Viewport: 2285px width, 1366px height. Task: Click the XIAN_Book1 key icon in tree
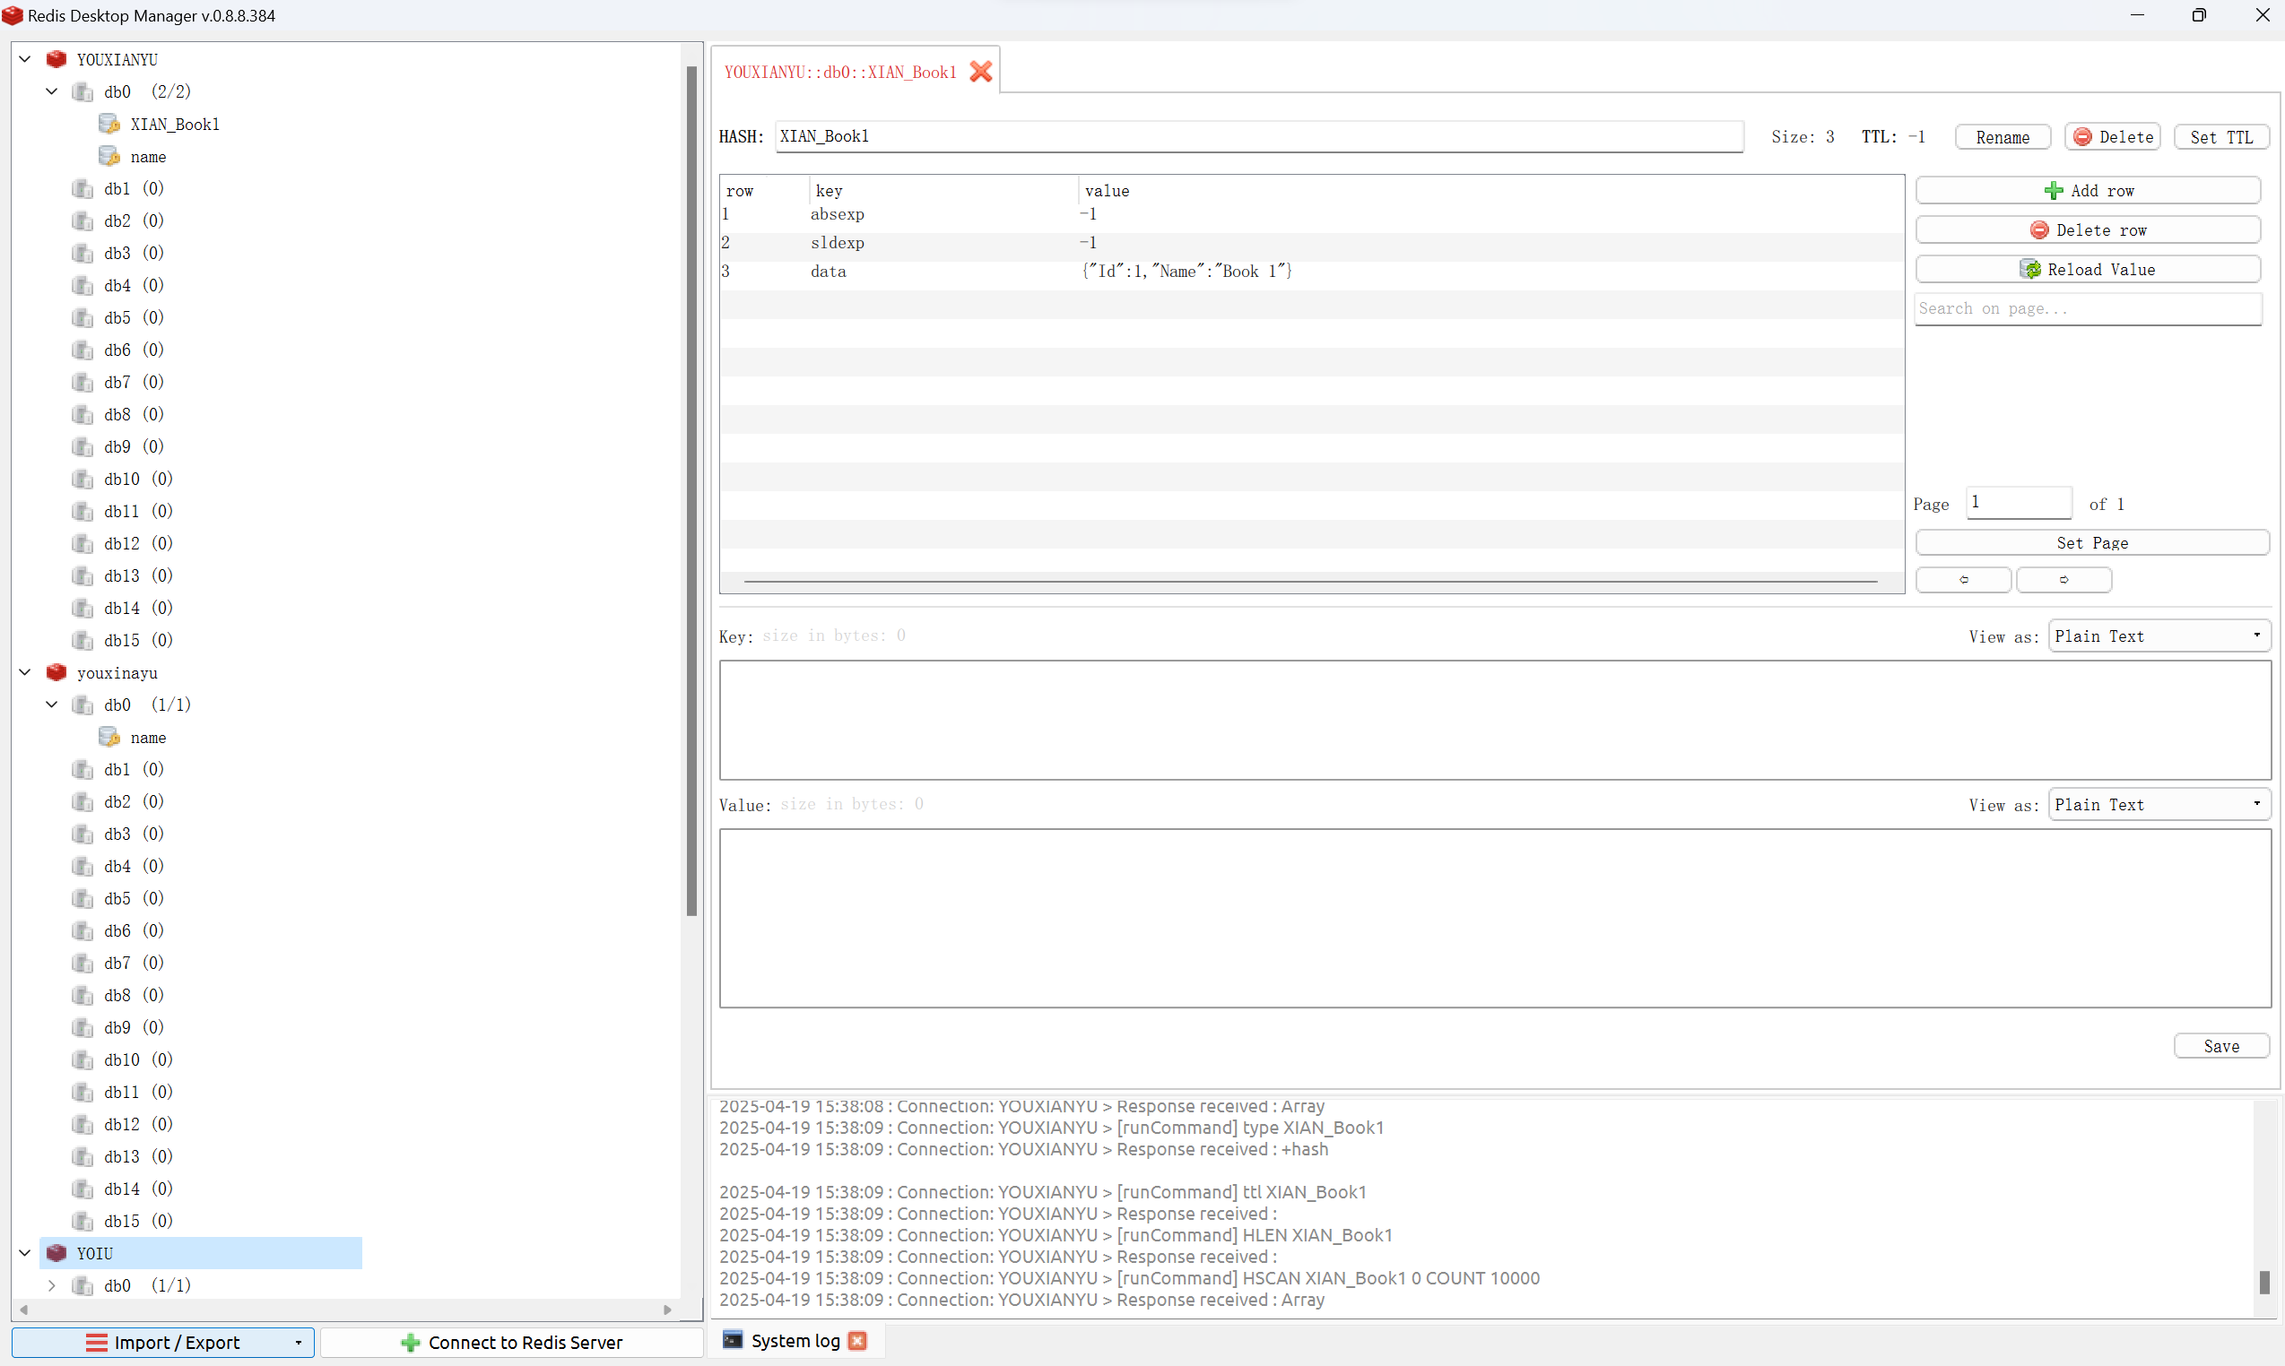(109, 124)
